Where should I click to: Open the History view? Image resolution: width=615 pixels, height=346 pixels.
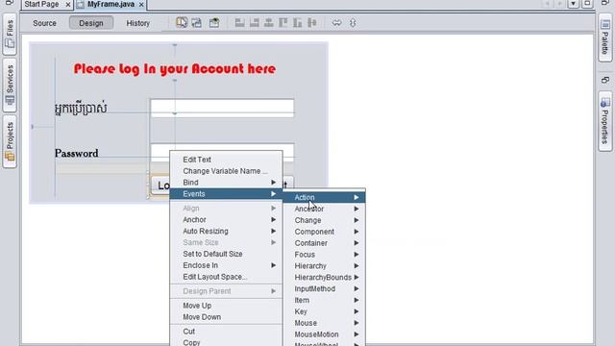[x=137, y=23]
